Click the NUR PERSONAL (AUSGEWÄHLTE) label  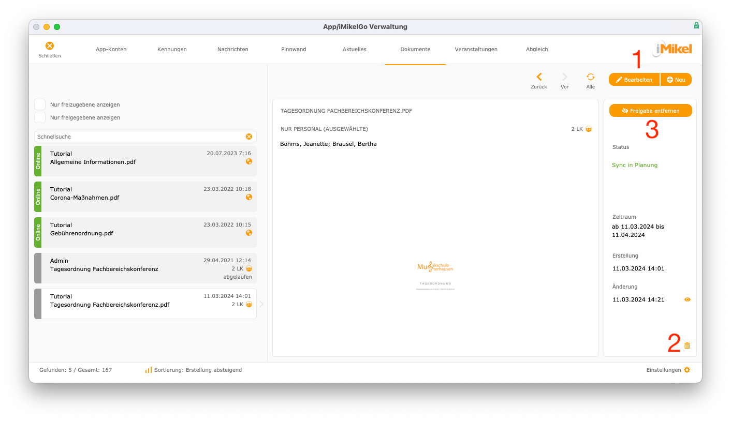tap(324, 129)
